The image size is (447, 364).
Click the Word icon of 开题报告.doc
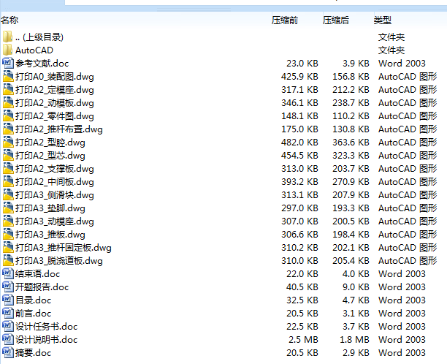point(8,287)
